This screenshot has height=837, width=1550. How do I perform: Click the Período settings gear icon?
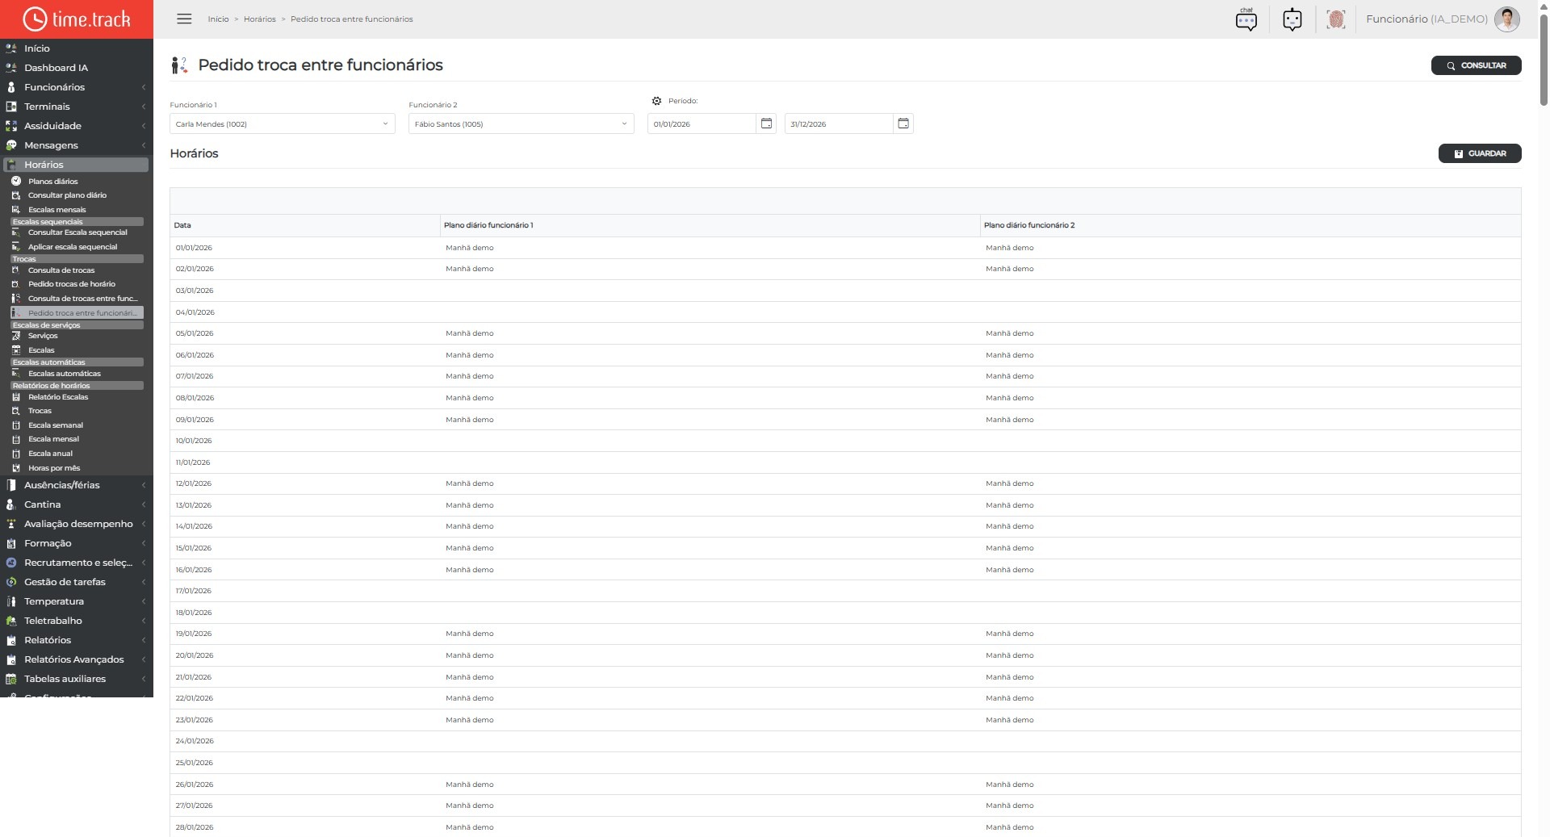coord(656,101)
